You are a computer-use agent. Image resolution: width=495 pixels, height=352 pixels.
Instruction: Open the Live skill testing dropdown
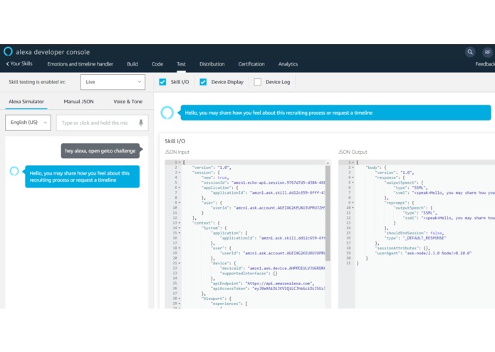pos(113,82)
